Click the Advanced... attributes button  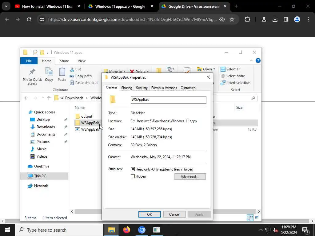[x=190, y=177]
